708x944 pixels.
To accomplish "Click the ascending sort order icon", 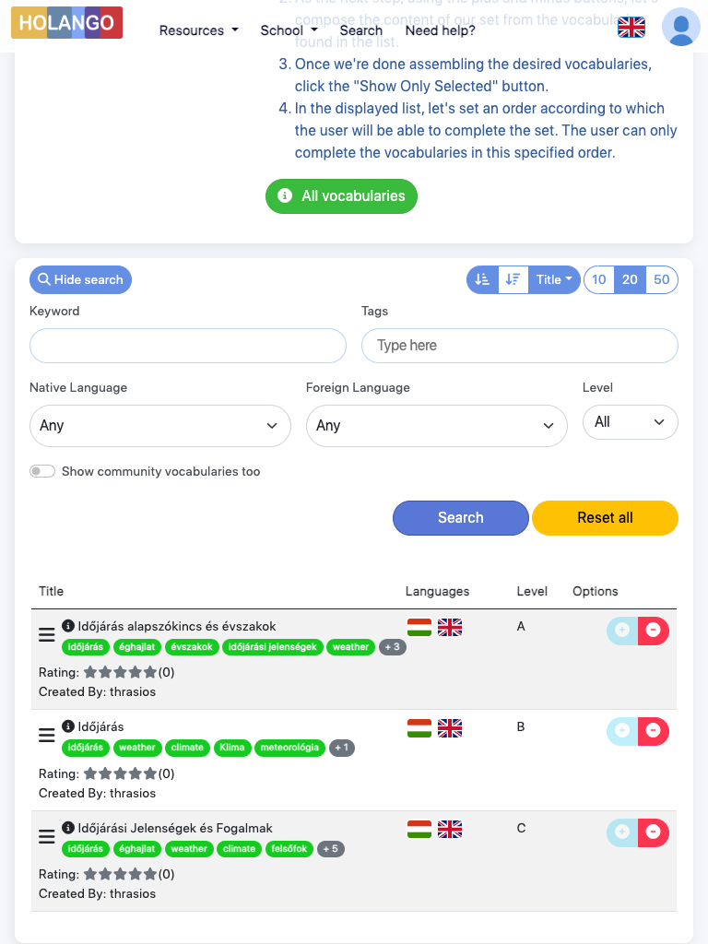I will 482,279.
